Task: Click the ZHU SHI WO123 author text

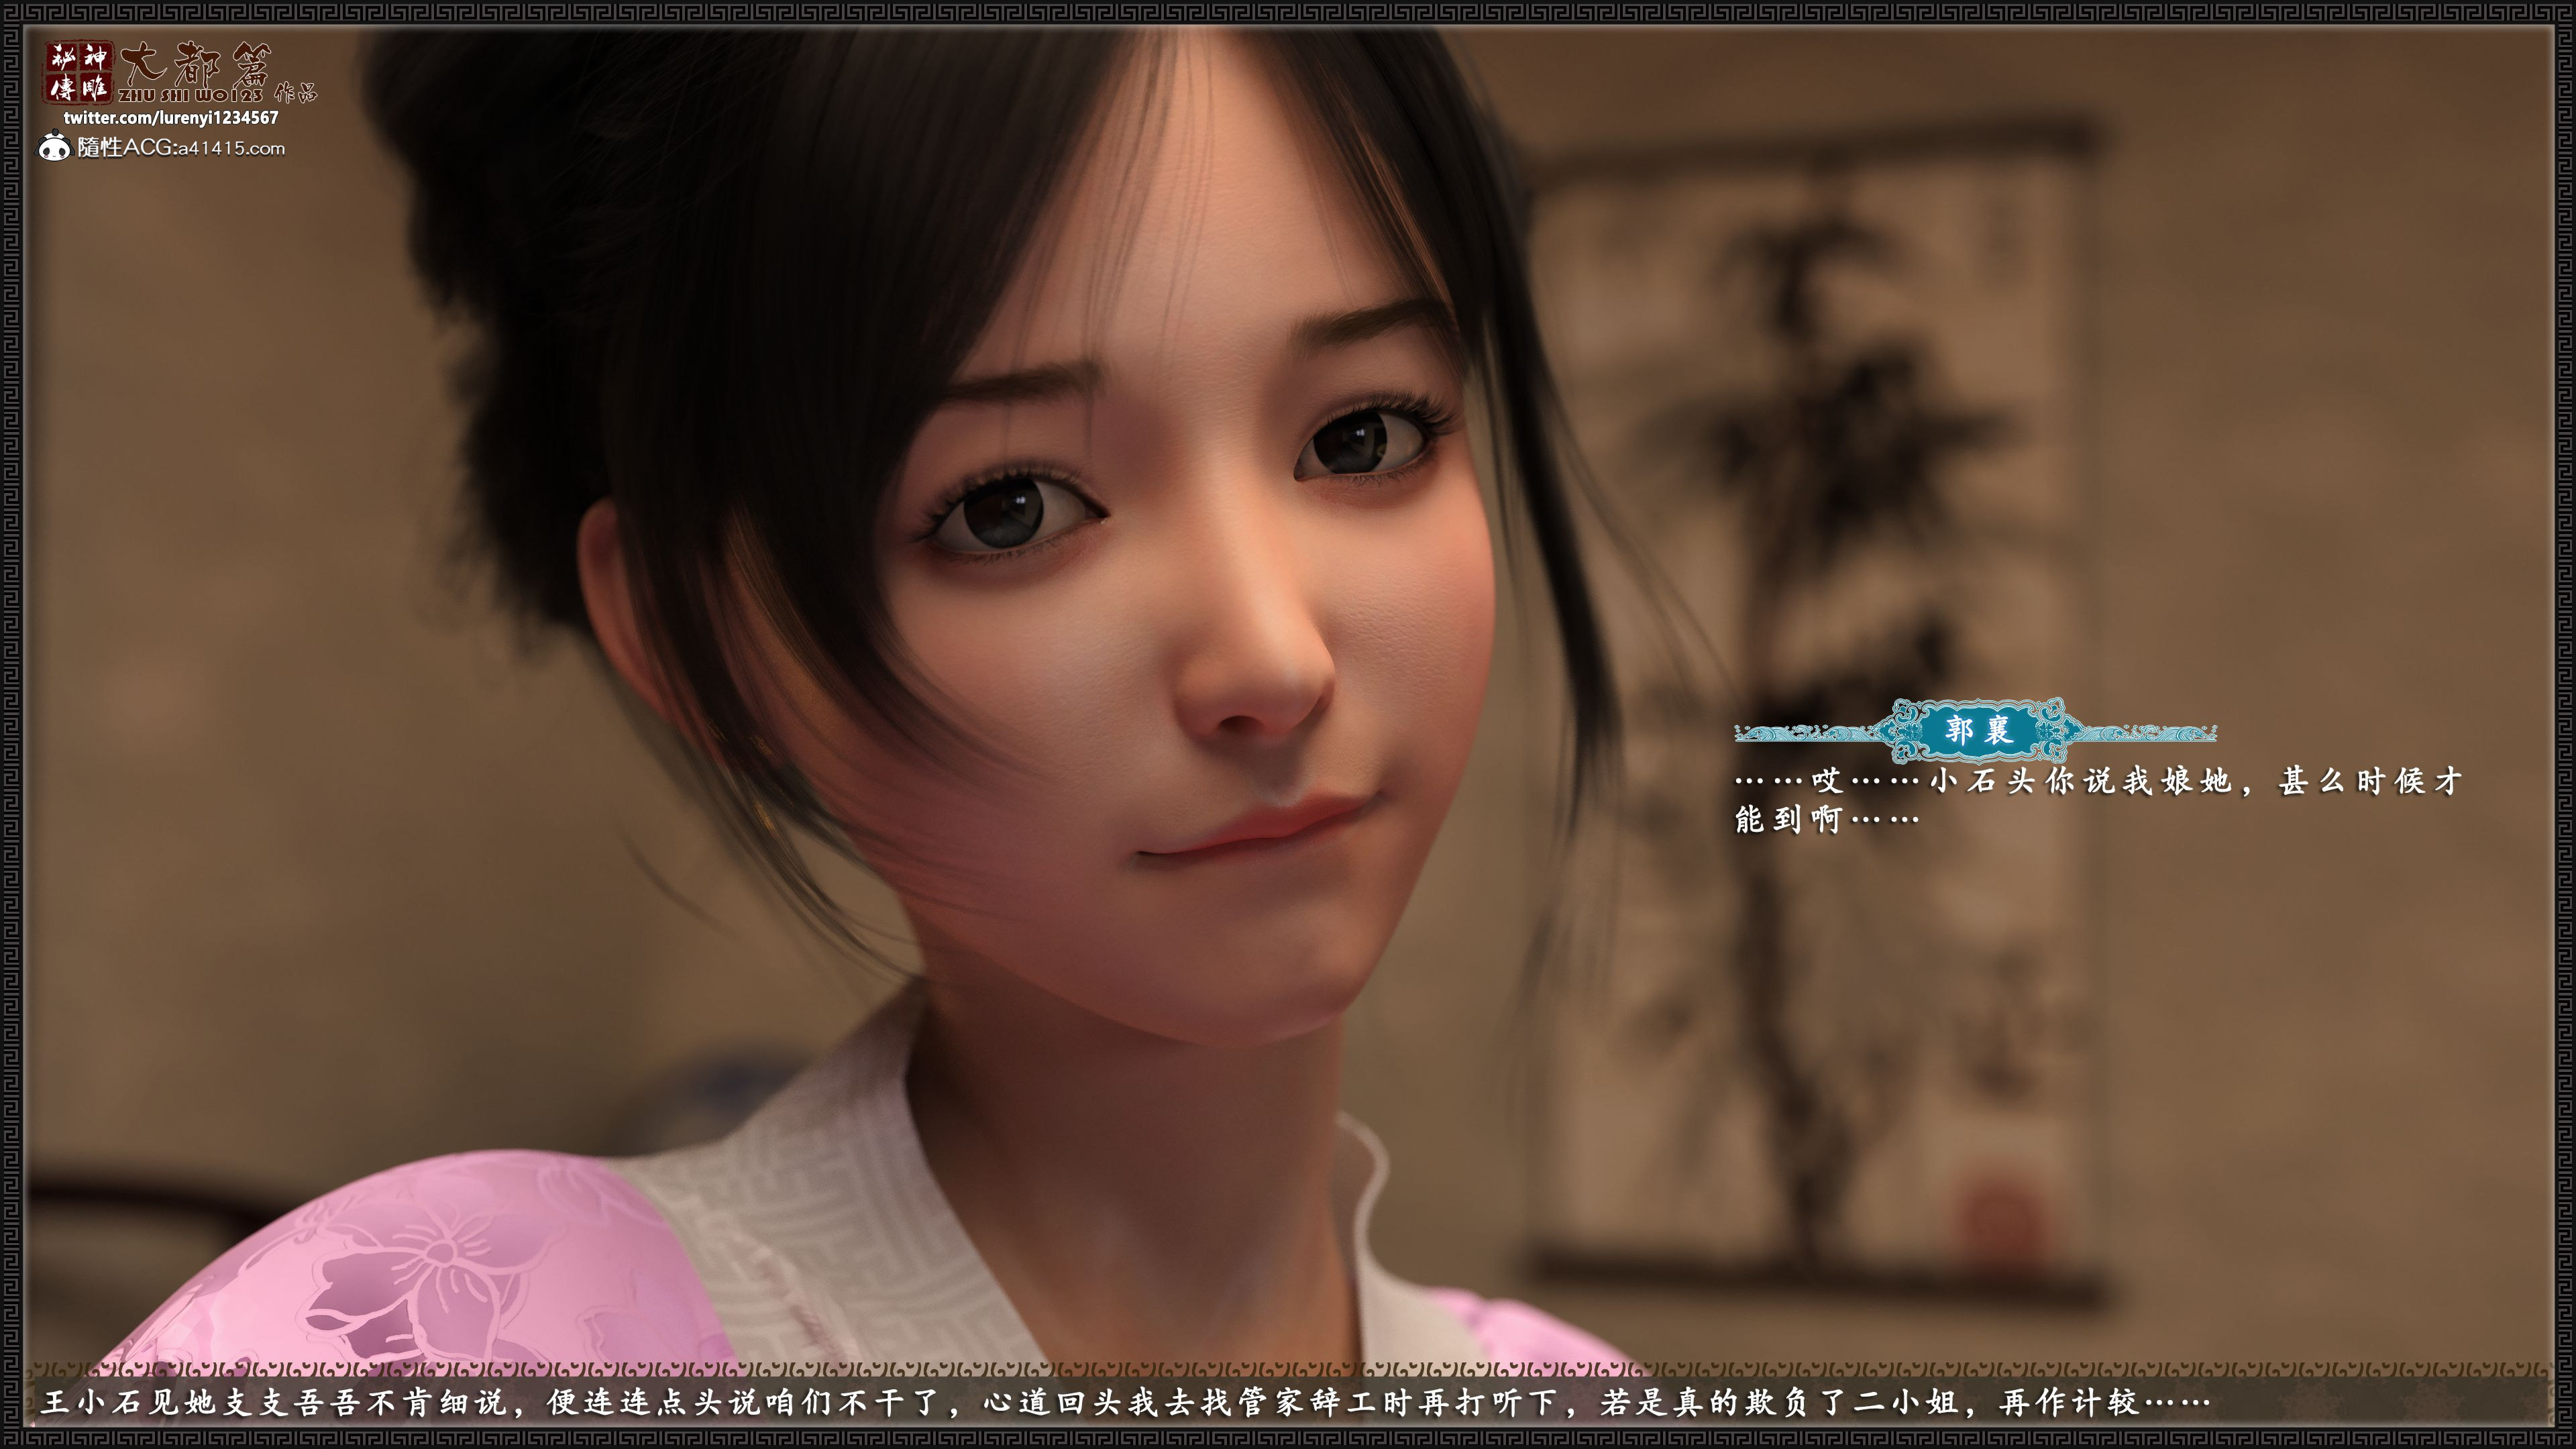Action: (x=190, y=96)
